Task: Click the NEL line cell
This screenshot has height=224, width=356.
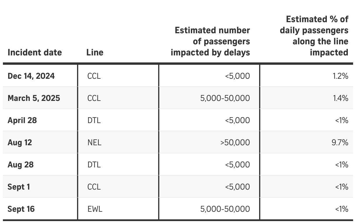Action: pos(94,143)
